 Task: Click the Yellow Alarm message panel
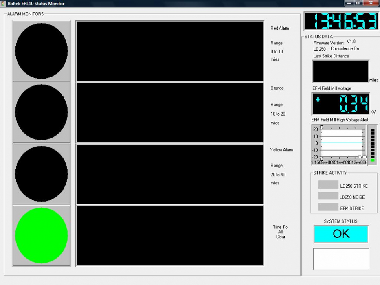[170, 174]
